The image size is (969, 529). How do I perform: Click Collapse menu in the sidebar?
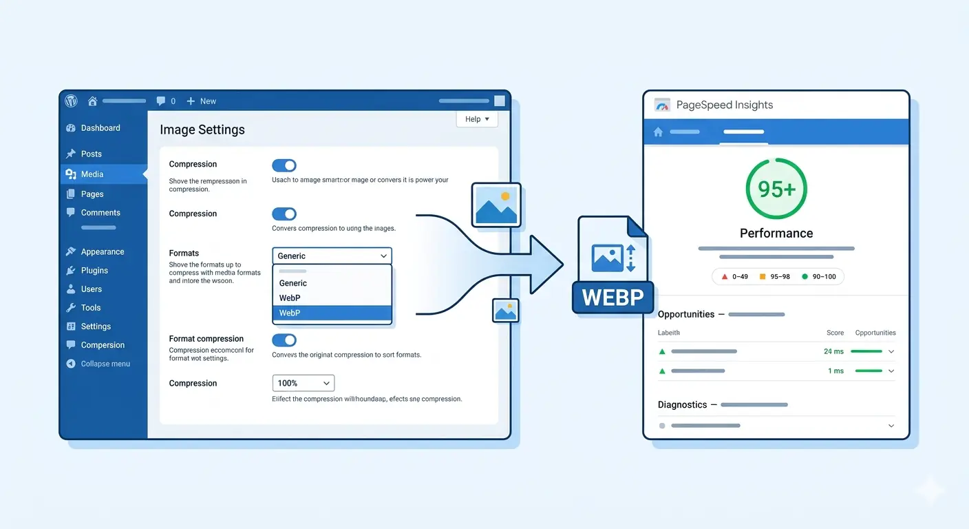coord(105,364)
